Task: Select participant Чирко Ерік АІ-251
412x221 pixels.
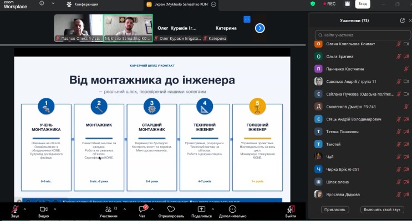Action: point(362,170)
